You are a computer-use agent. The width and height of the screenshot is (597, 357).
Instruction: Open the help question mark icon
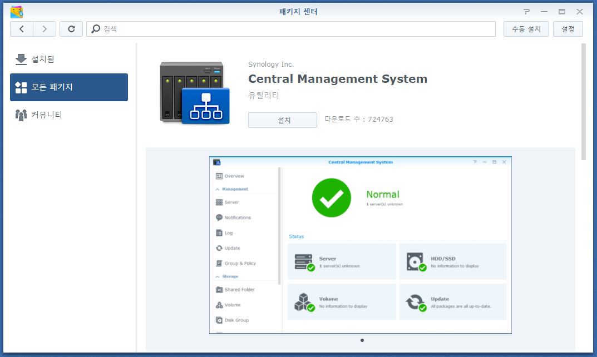click(526, 12)
